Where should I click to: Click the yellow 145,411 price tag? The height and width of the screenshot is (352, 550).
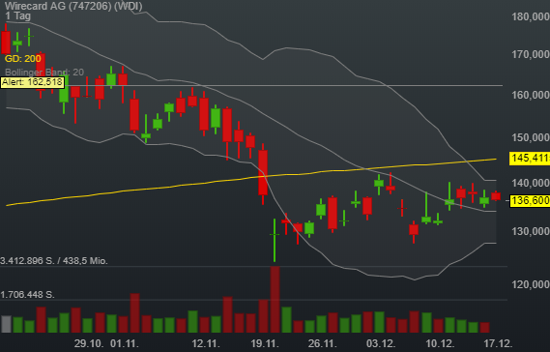tap(530, 159)
